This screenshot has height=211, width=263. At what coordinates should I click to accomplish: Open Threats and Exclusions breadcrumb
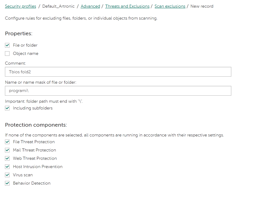tap(127, 6)
